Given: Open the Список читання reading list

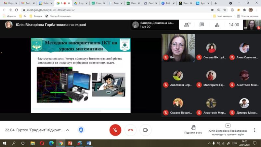Looking at the screenshot, I should tap(248, 16).
